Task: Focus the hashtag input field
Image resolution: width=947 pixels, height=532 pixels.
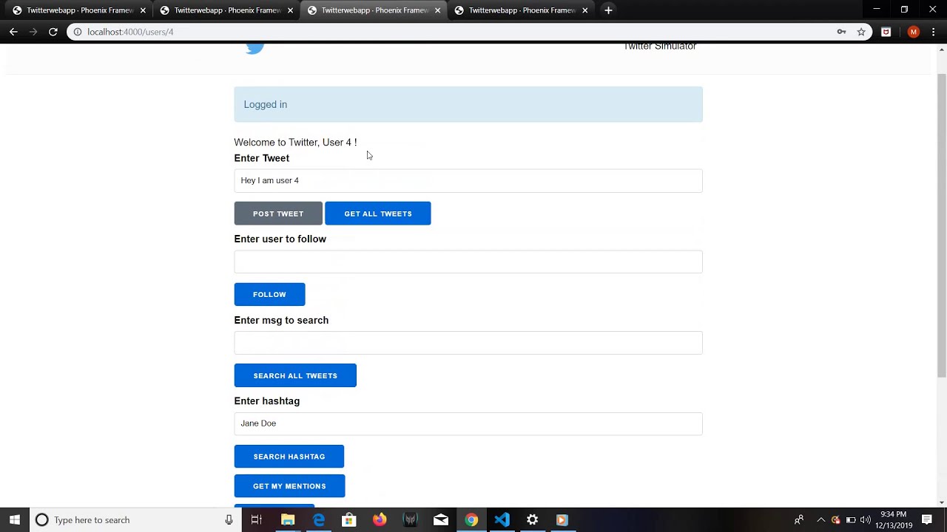Action: point(468,423)
